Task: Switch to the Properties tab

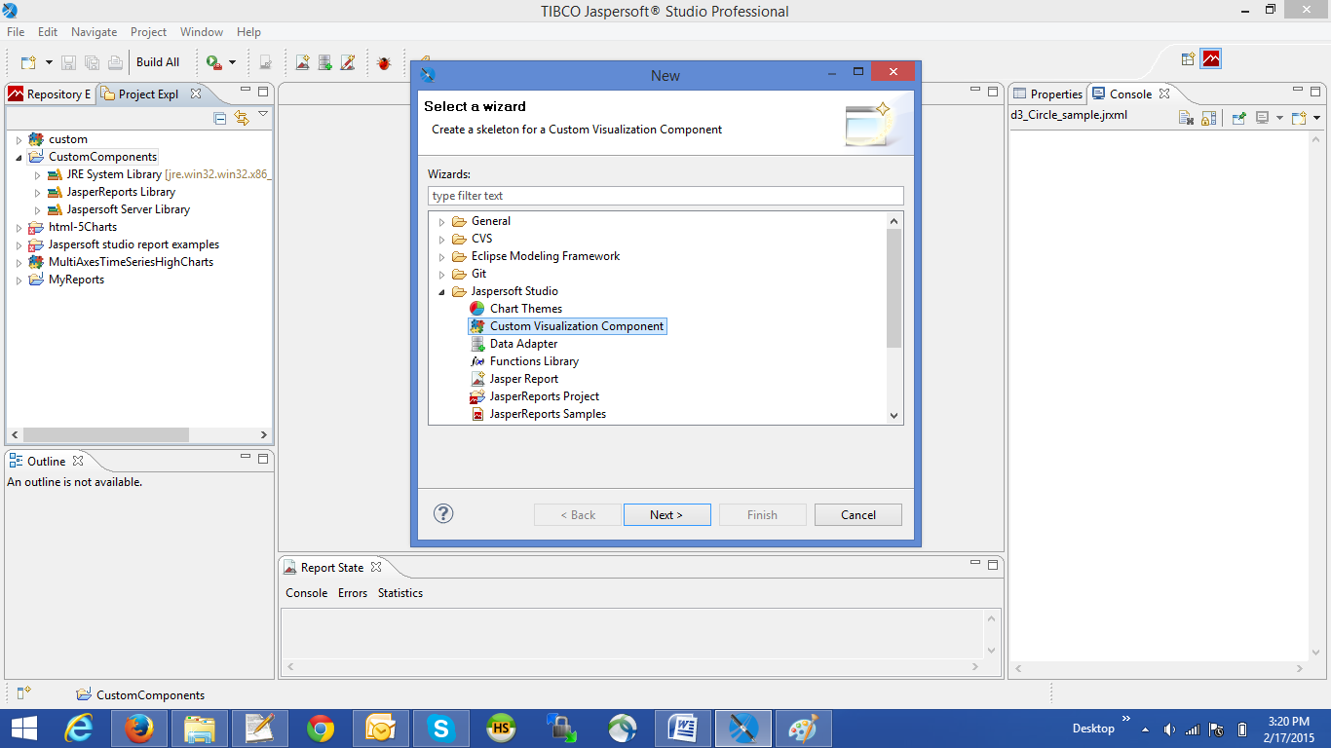Action: [1047, 94]
